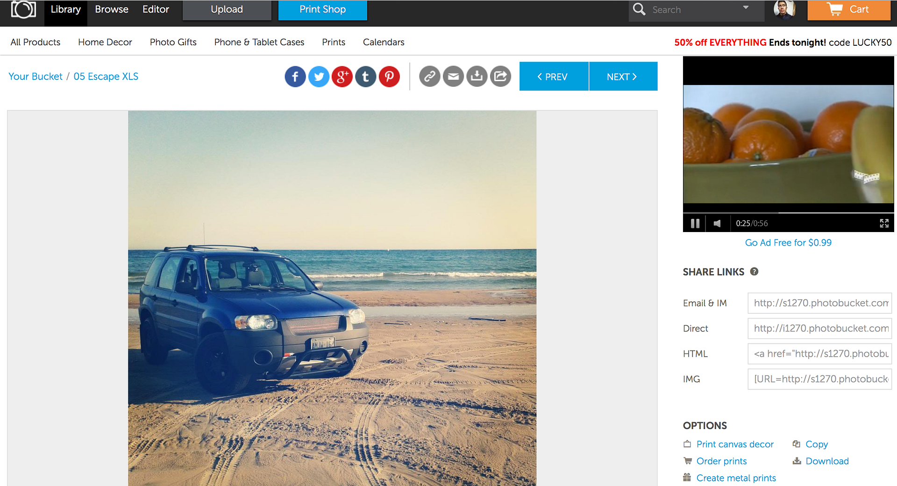Click Go Ad Free for $0.99 link
897x486 pixels.
click(x=788, y=243)
